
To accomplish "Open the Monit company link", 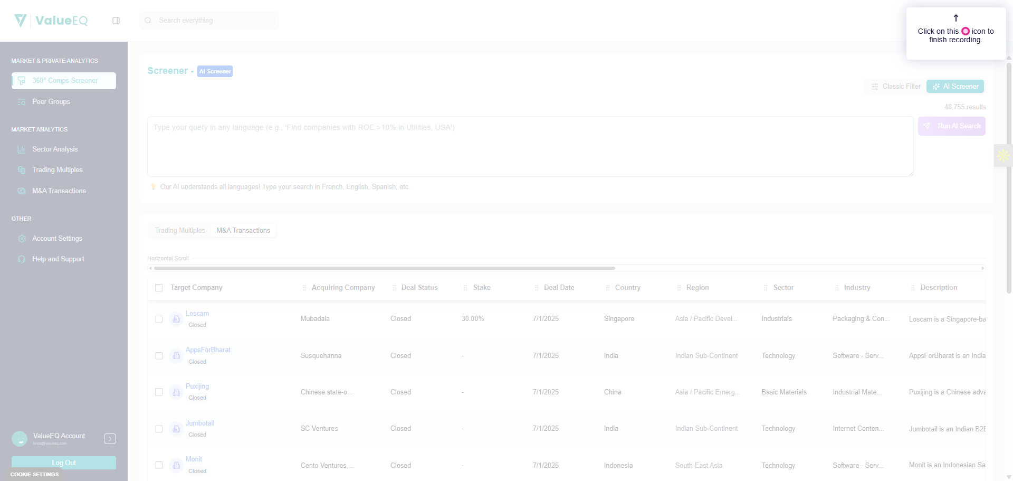I will 194,459.
